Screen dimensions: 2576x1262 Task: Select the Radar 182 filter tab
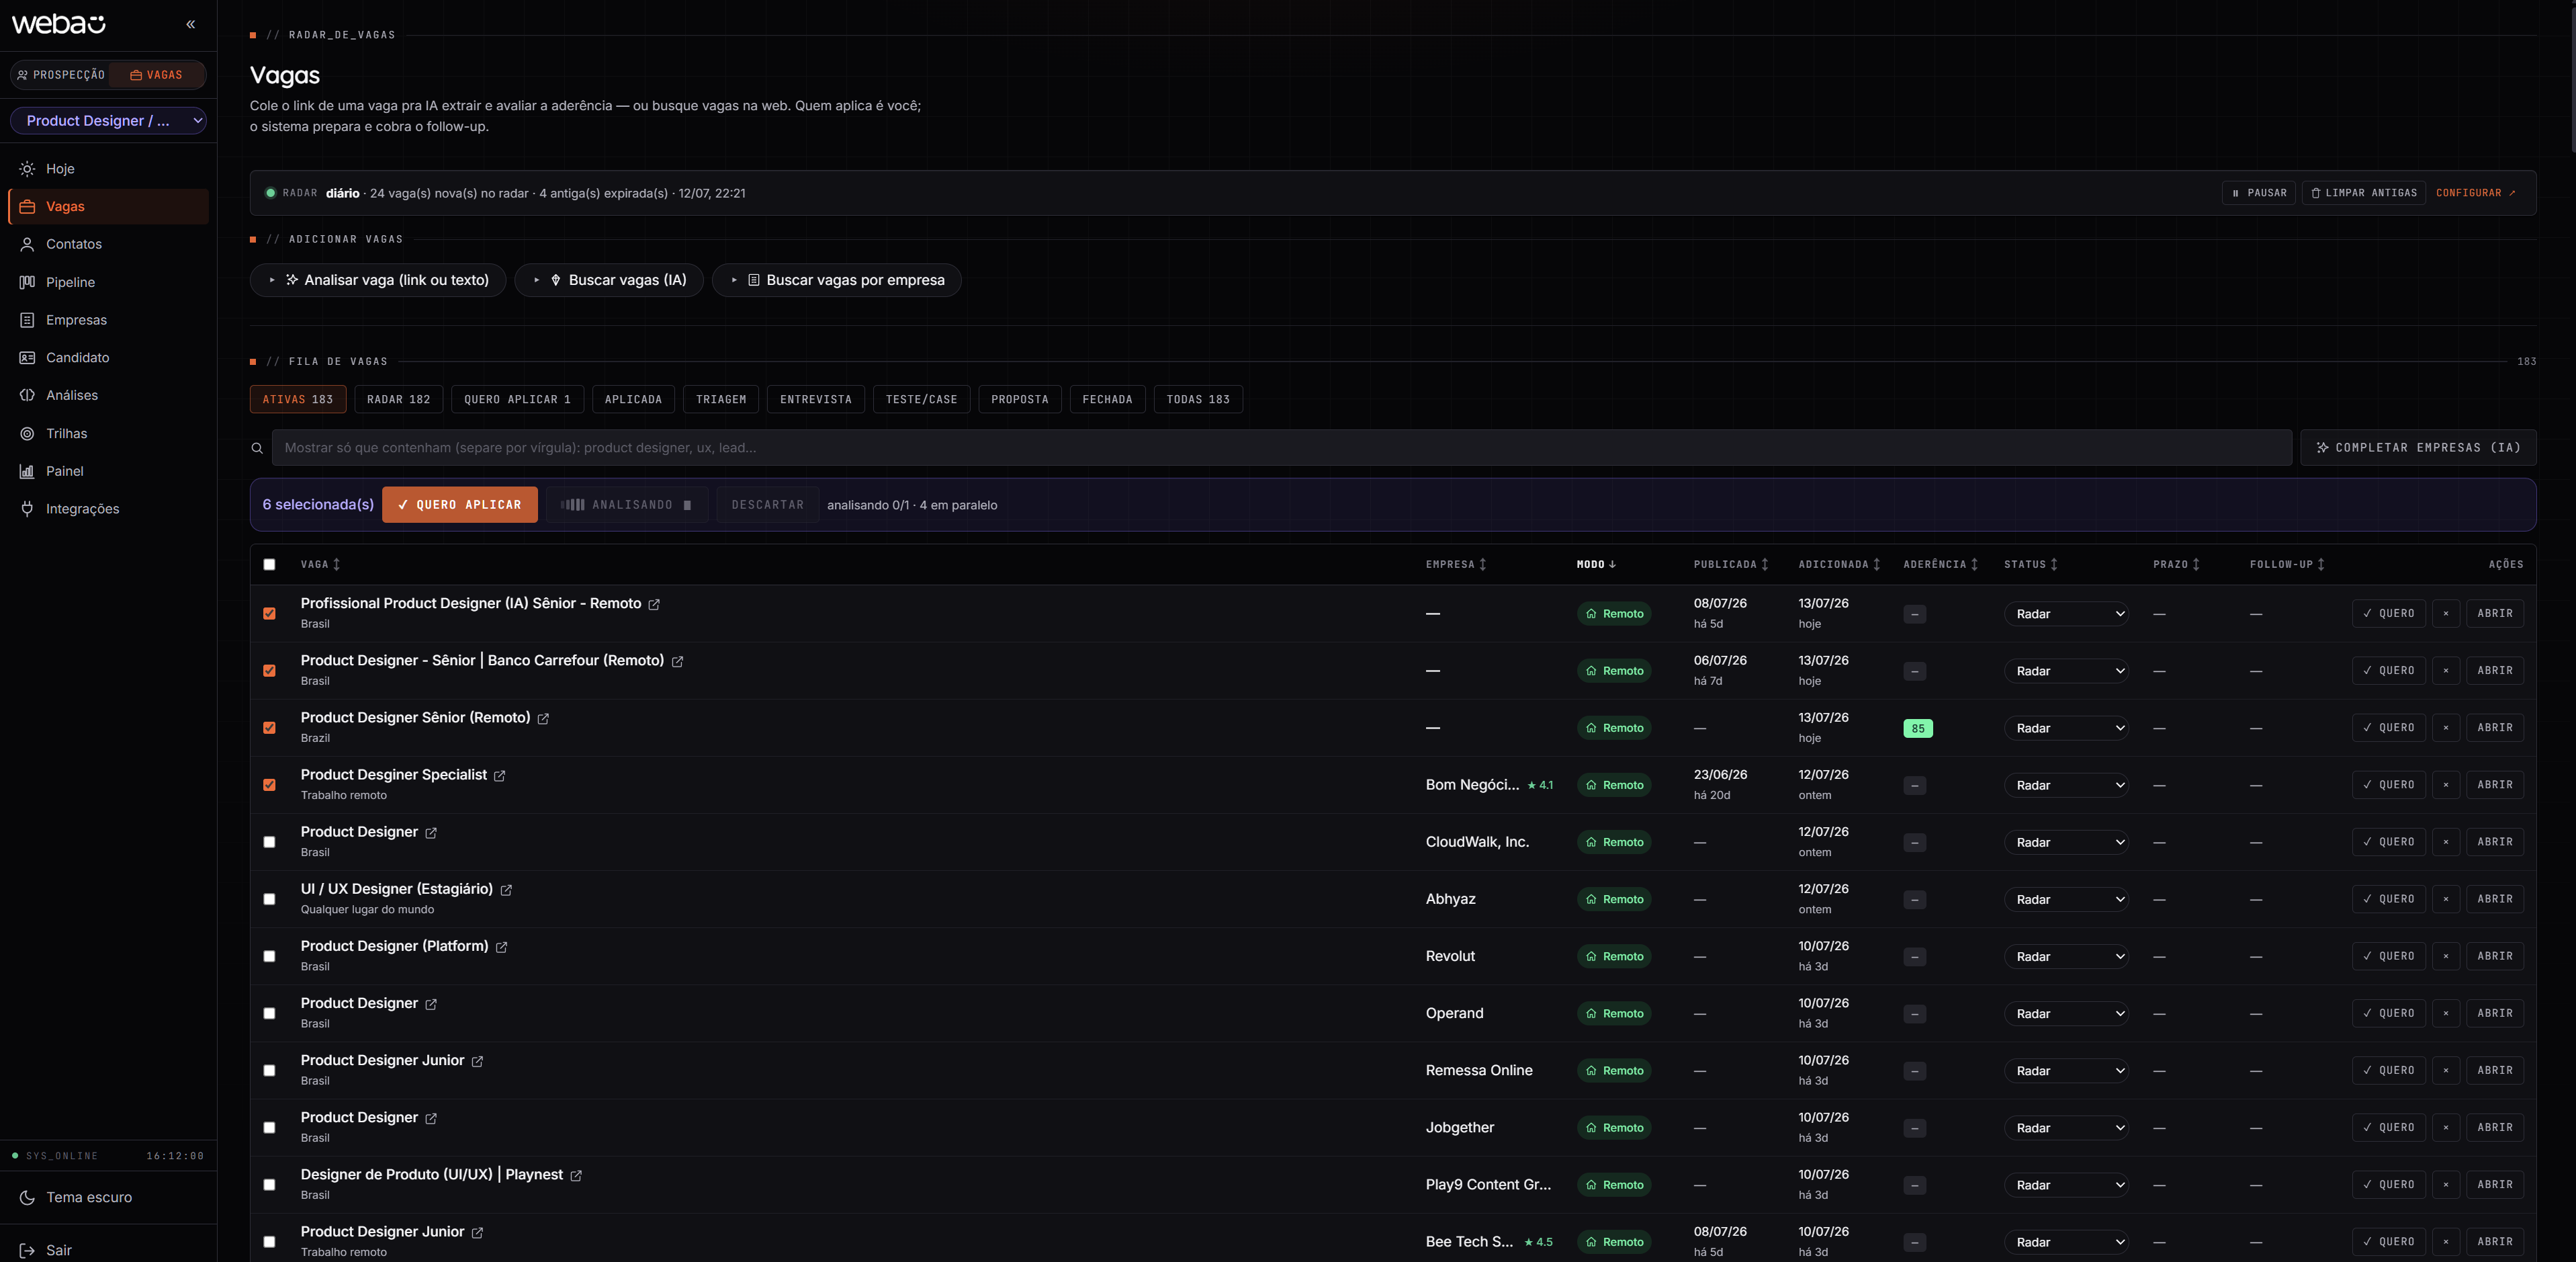398,399
